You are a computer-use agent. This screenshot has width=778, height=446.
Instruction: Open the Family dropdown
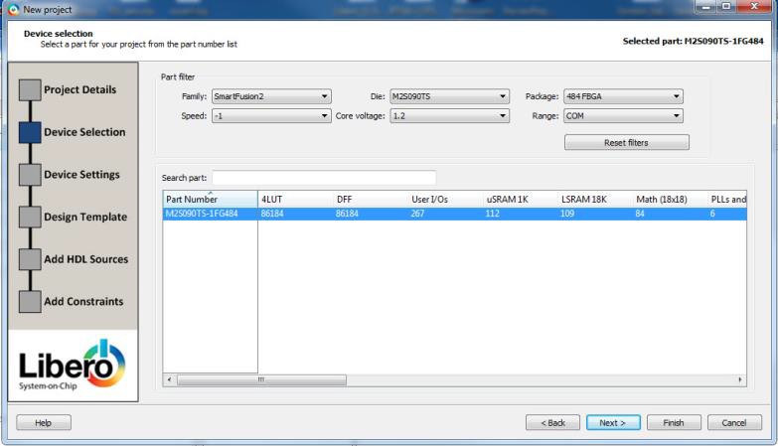click(271, 96)
